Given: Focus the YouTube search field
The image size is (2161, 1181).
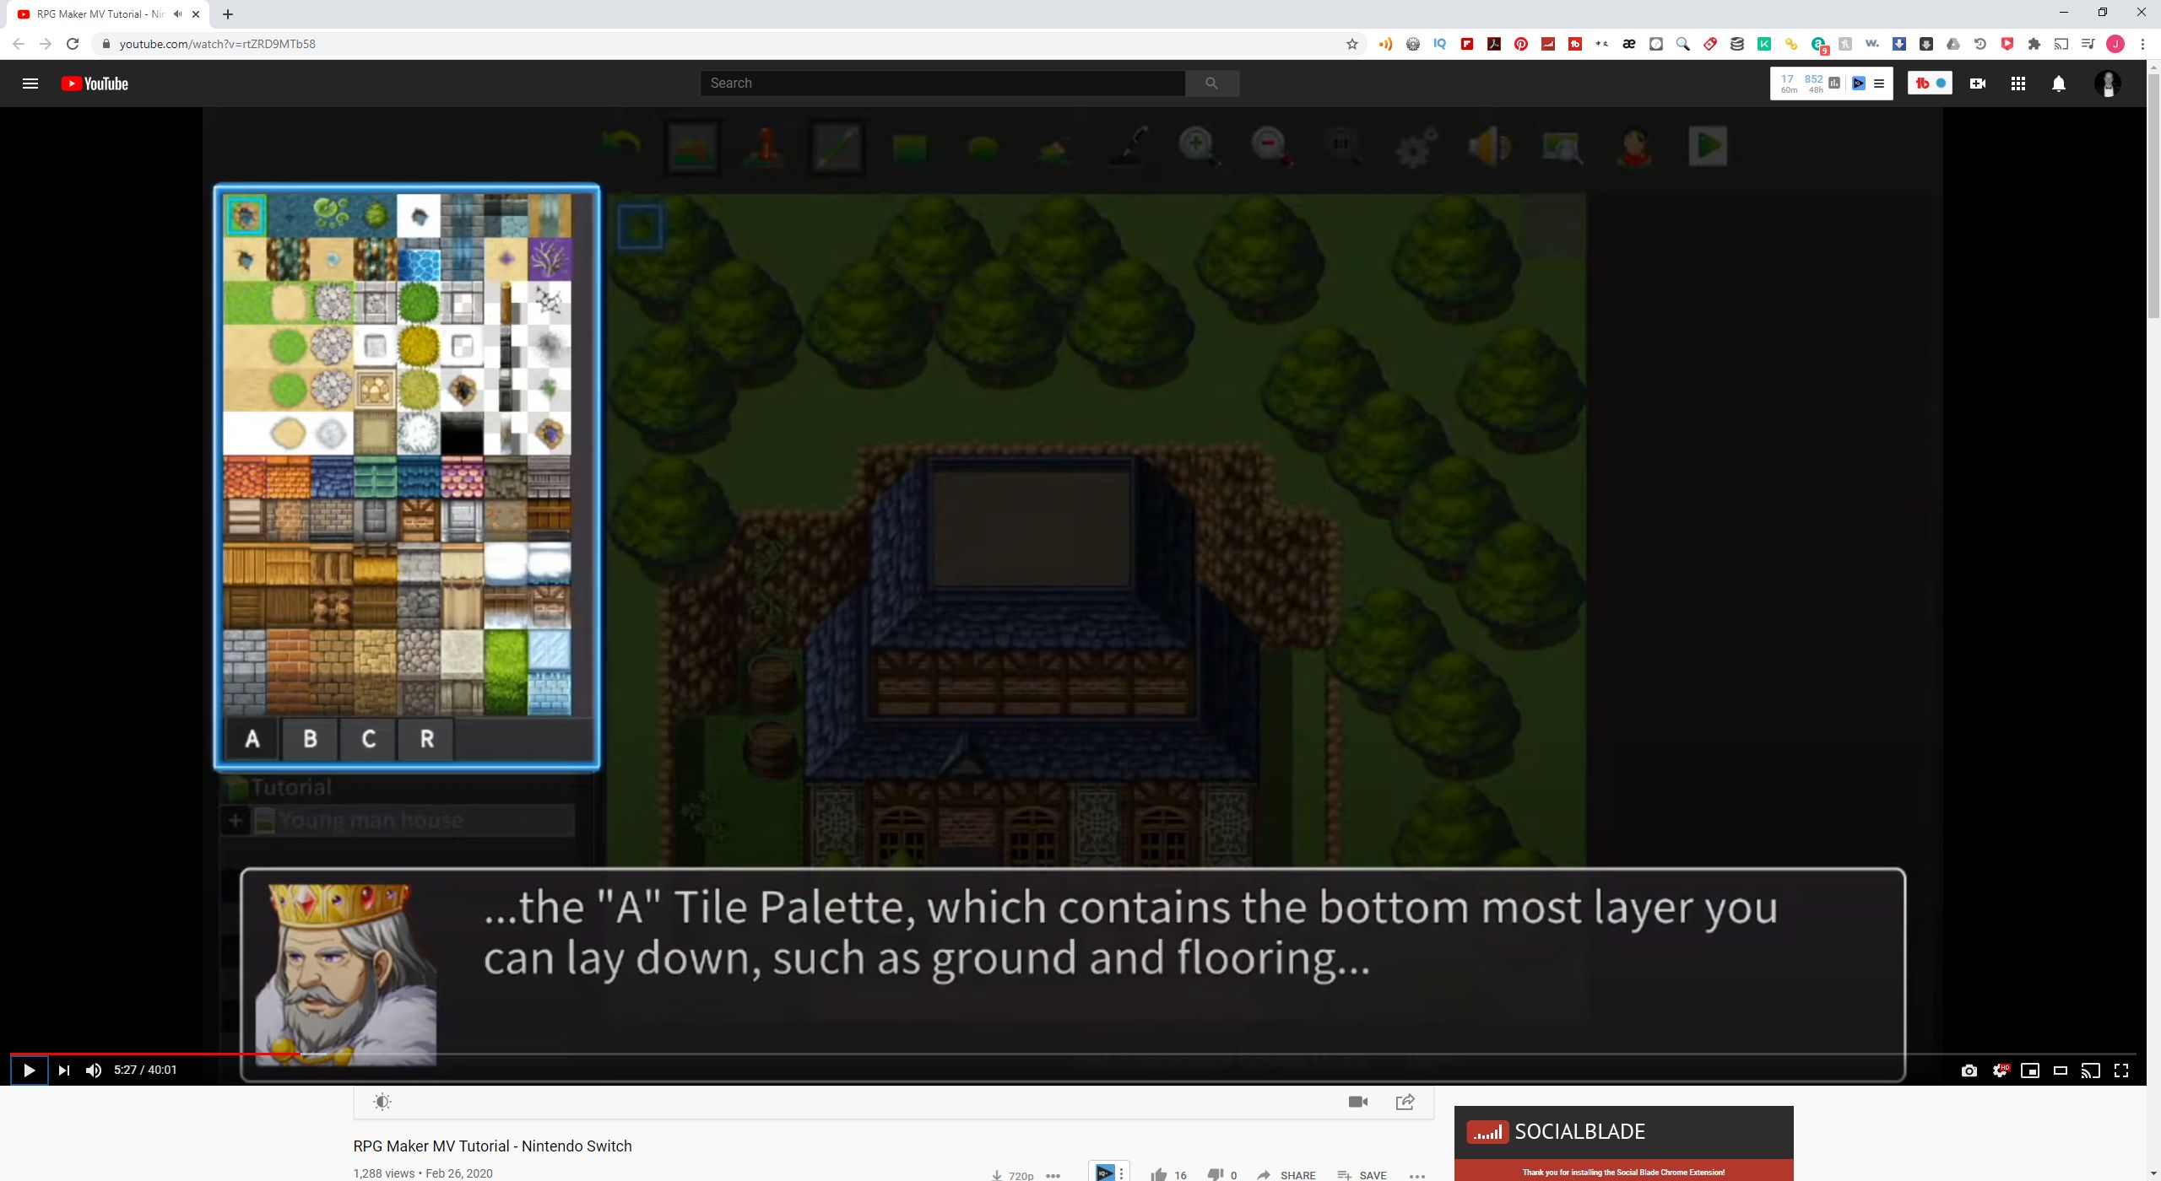Looking at the screenshot, I should 942,83.
